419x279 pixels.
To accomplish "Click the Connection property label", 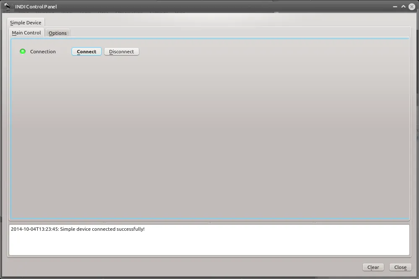I will (43, 52).
